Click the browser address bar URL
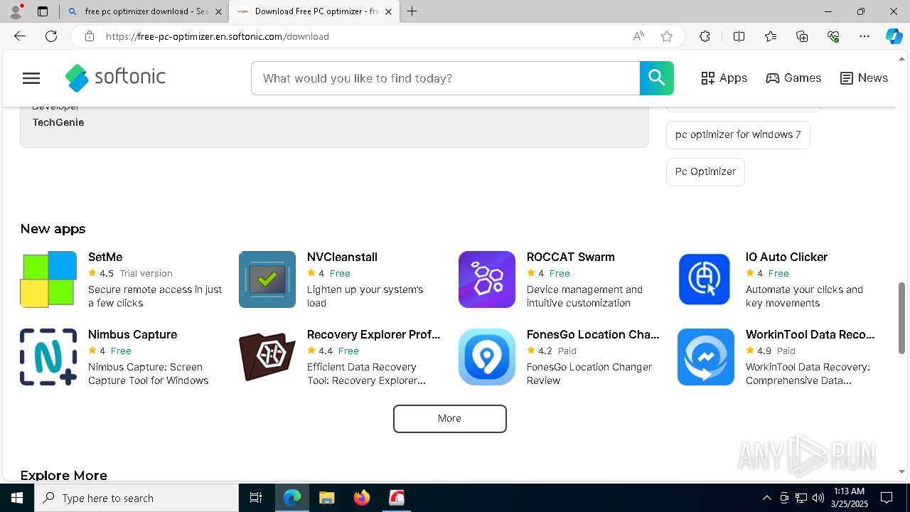 [x=217, y=36]
